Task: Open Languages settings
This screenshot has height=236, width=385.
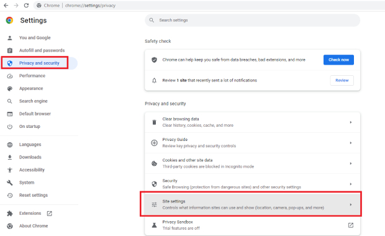Action: (x=30, y=145)
